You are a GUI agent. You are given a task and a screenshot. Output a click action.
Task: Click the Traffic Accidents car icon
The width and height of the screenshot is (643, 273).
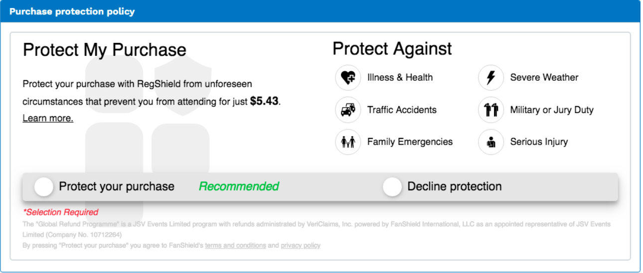point(347,110)
